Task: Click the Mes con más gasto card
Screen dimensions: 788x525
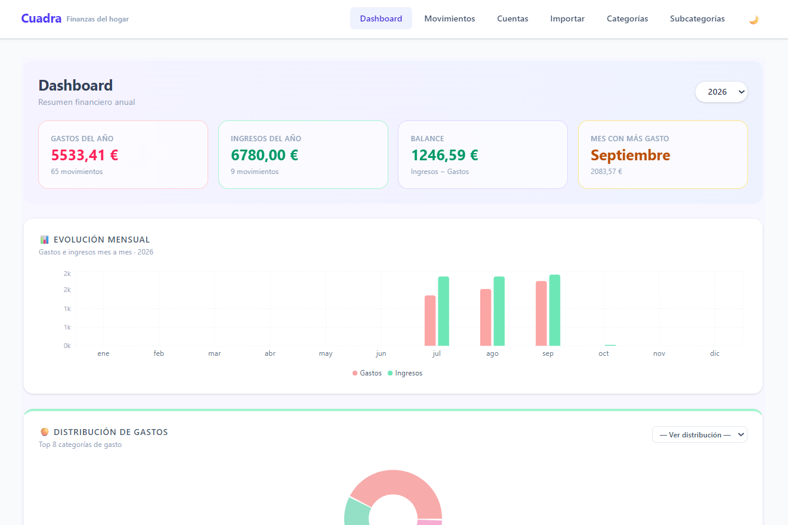Action: pos(663,155)
